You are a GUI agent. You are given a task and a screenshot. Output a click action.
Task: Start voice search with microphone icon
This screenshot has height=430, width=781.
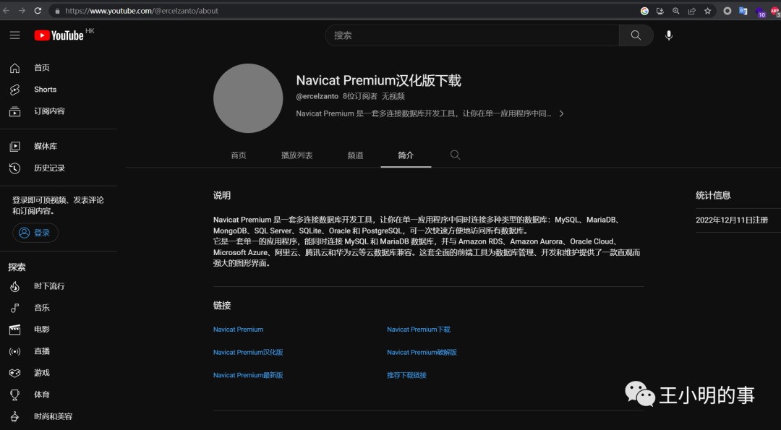pos(669,35)
